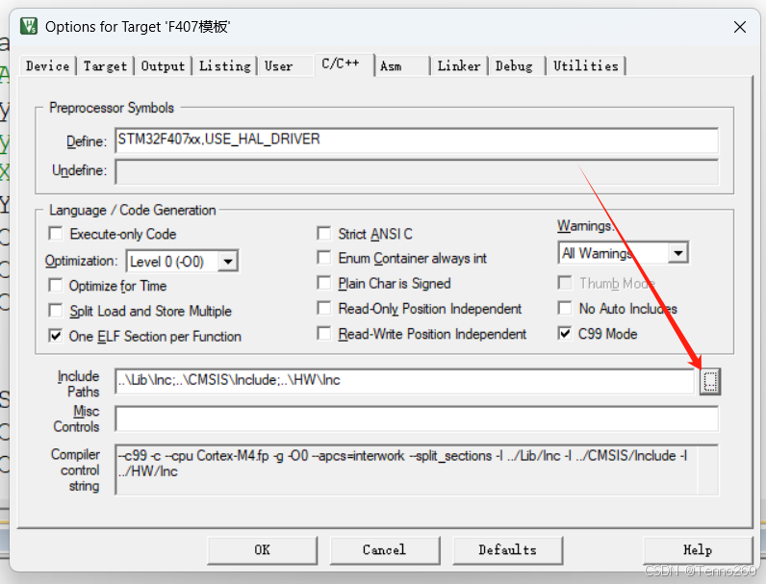Enable Execute-only Code checkbox
Image resolution: width=766 pixels, height=584 pixels.
(56, 234)
